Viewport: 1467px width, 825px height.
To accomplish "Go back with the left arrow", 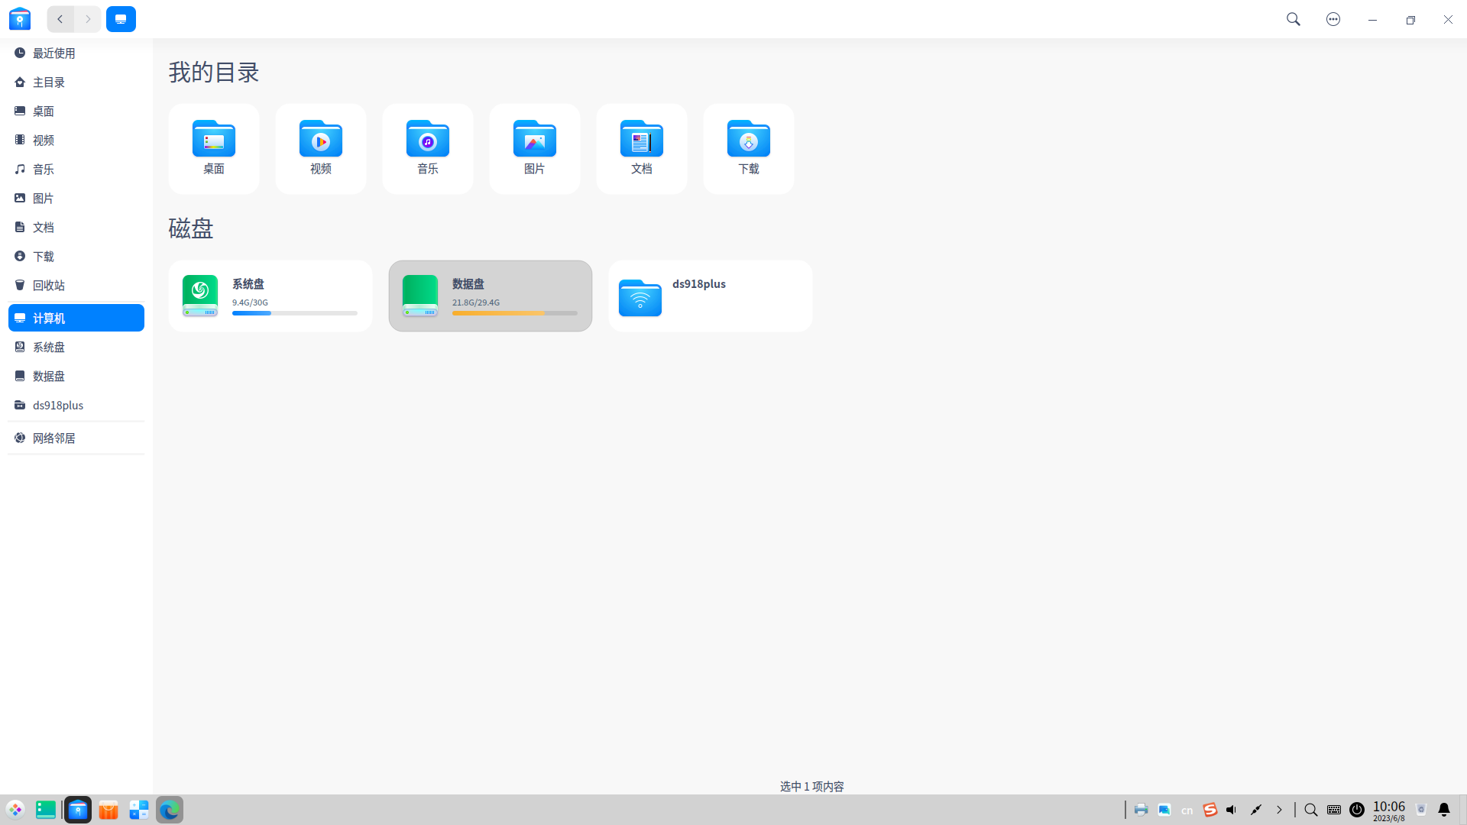I will click(x=60, y=19).
